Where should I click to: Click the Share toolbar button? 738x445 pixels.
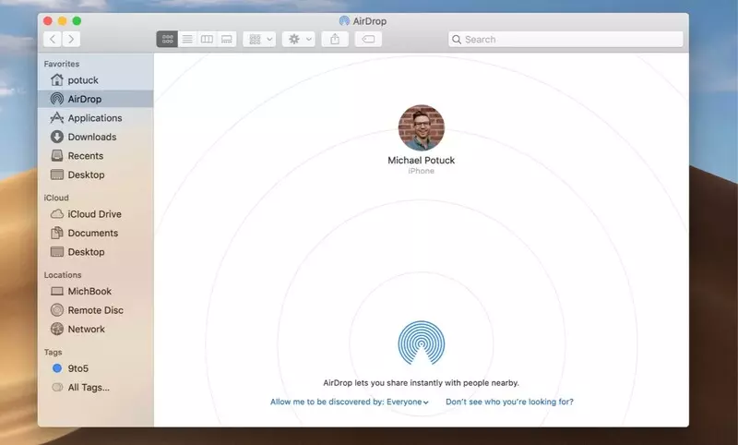[x=335, y=39]
